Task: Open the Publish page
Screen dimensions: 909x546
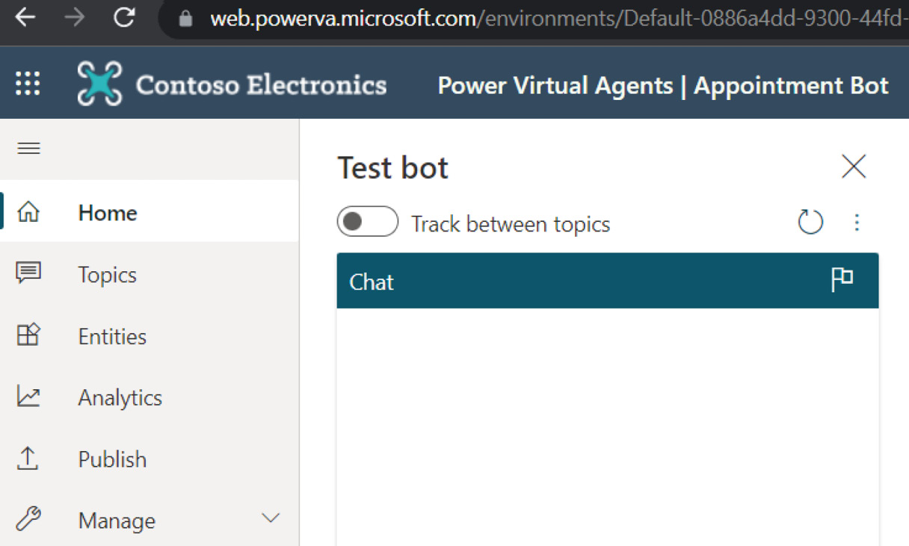Action: (x=150, y=459)
